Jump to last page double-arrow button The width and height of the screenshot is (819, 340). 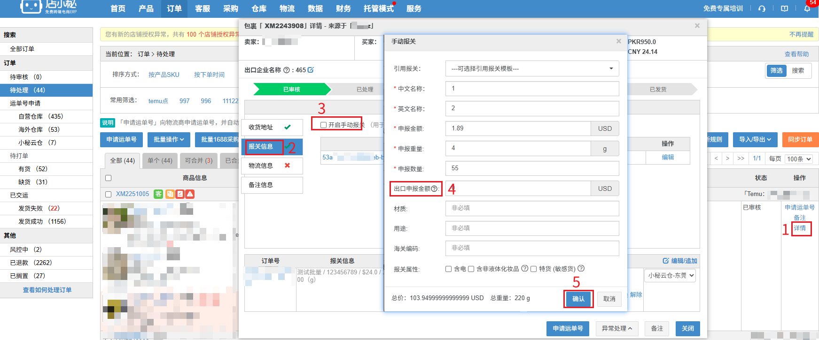[x=741, y=159]
